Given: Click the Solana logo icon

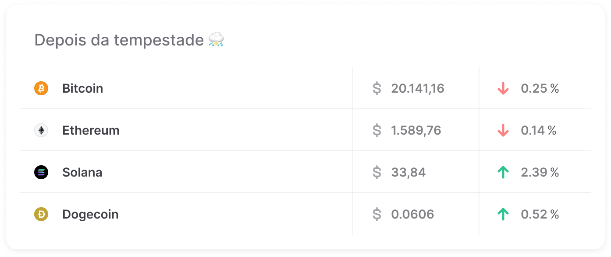Looking at the screenshot, I should pos(41,172).
